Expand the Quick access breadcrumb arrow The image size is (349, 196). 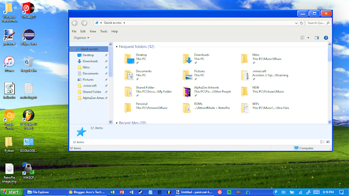124,23
